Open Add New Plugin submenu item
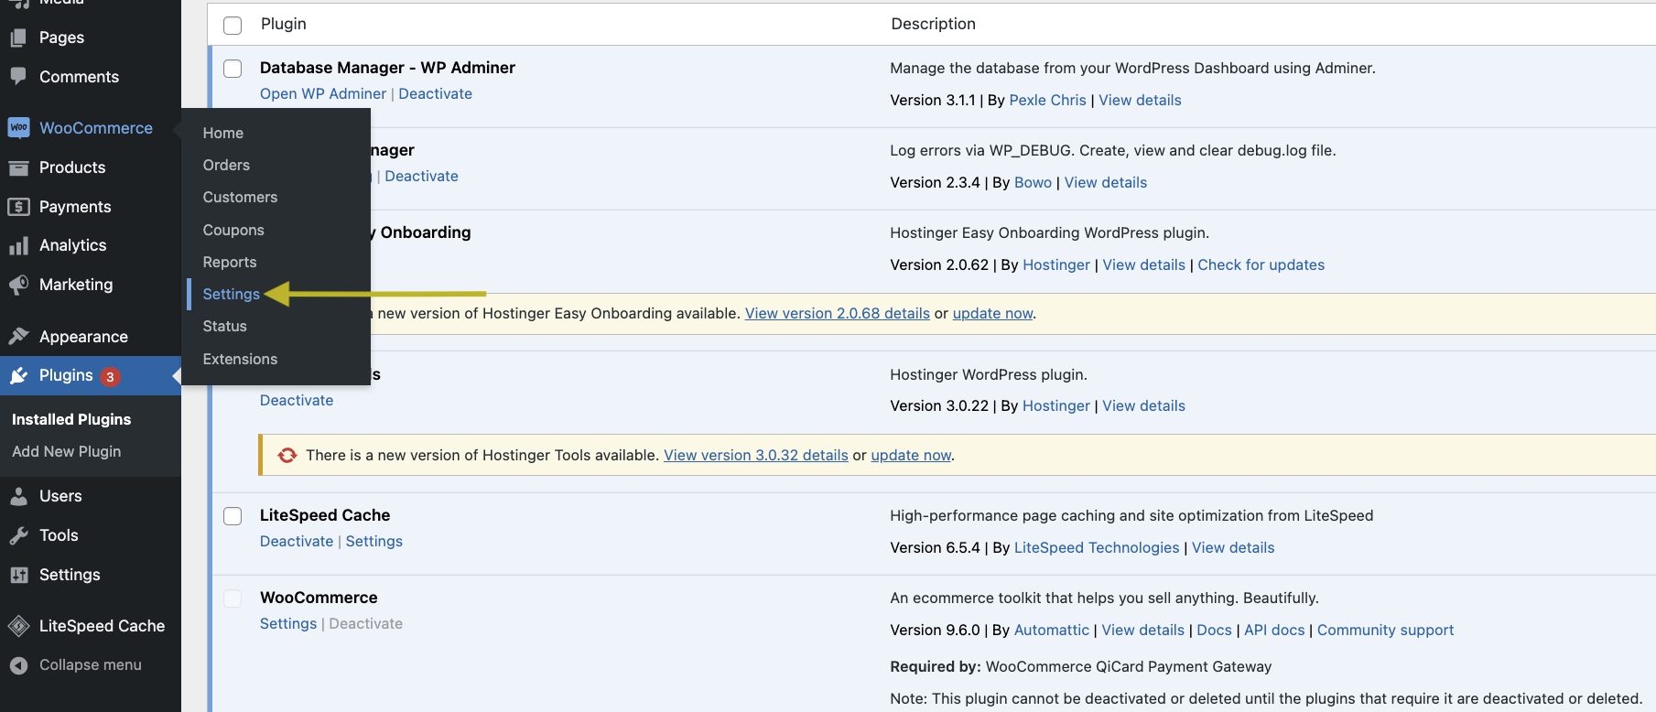The image size is (1656, 712). tap(67, 451)
